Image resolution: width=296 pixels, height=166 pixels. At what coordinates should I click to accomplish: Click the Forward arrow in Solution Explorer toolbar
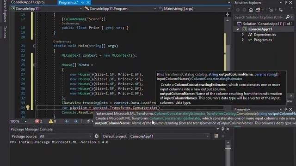(x=244, y=10)
